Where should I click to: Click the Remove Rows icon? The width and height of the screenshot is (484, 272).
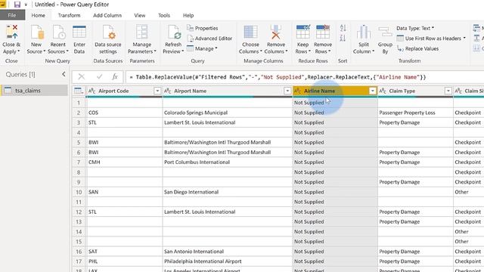click(323, 32)
